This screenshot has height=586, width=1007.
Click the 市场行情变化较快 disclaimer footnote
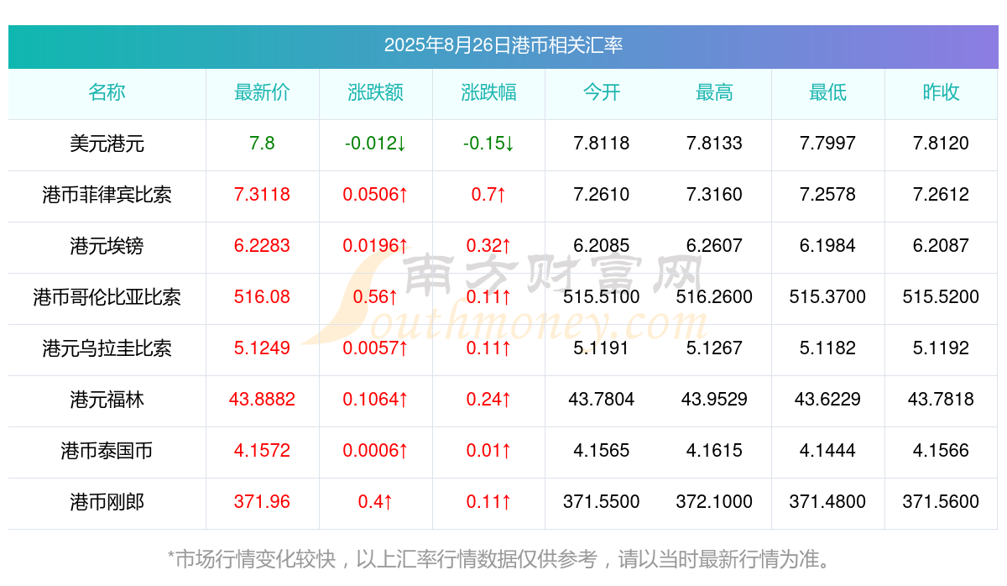tap(503, 559)
